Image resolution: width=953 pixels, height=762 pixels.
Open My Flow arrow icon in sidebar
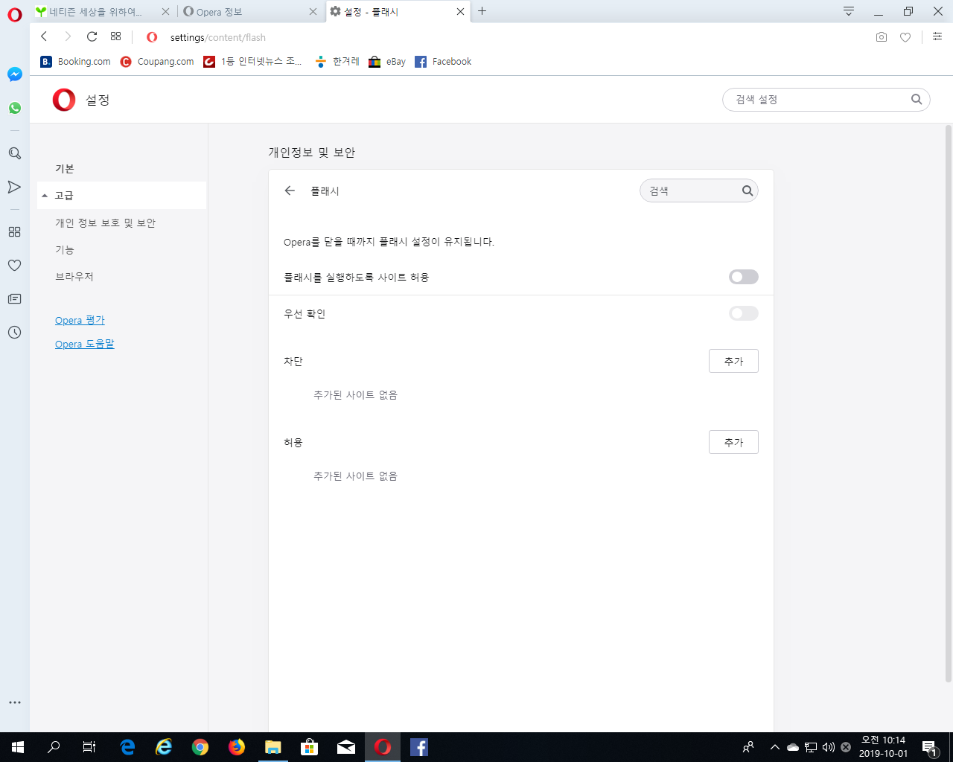(15, 187)
